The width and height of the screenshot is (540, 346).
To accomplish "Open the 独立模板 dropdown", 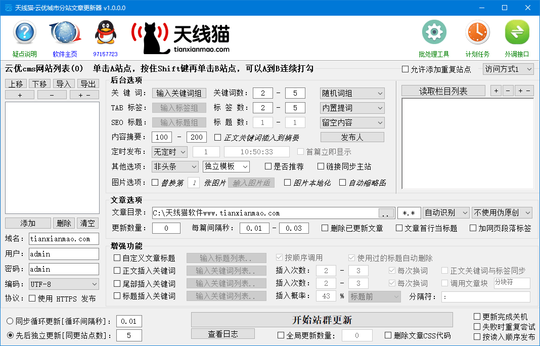I will (226, 167).
